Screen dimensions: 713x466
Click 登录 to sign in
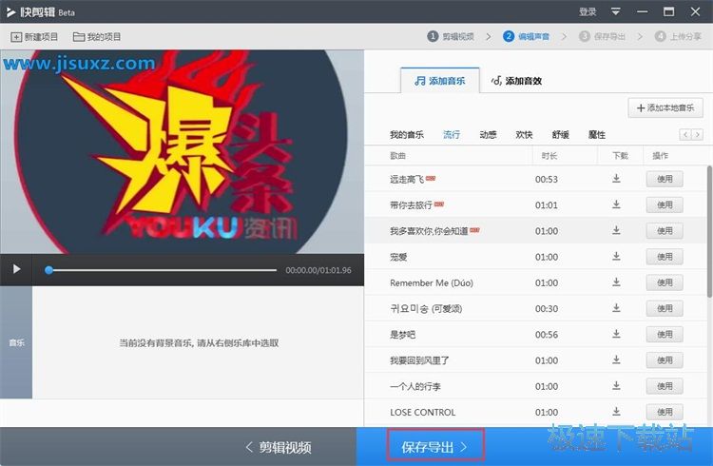pos(588,11)
